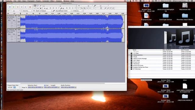Image resolution: width=195 pixels, height=110 pixels.
Task: Click the Zoom Out icon
Action: pos(108,8)
